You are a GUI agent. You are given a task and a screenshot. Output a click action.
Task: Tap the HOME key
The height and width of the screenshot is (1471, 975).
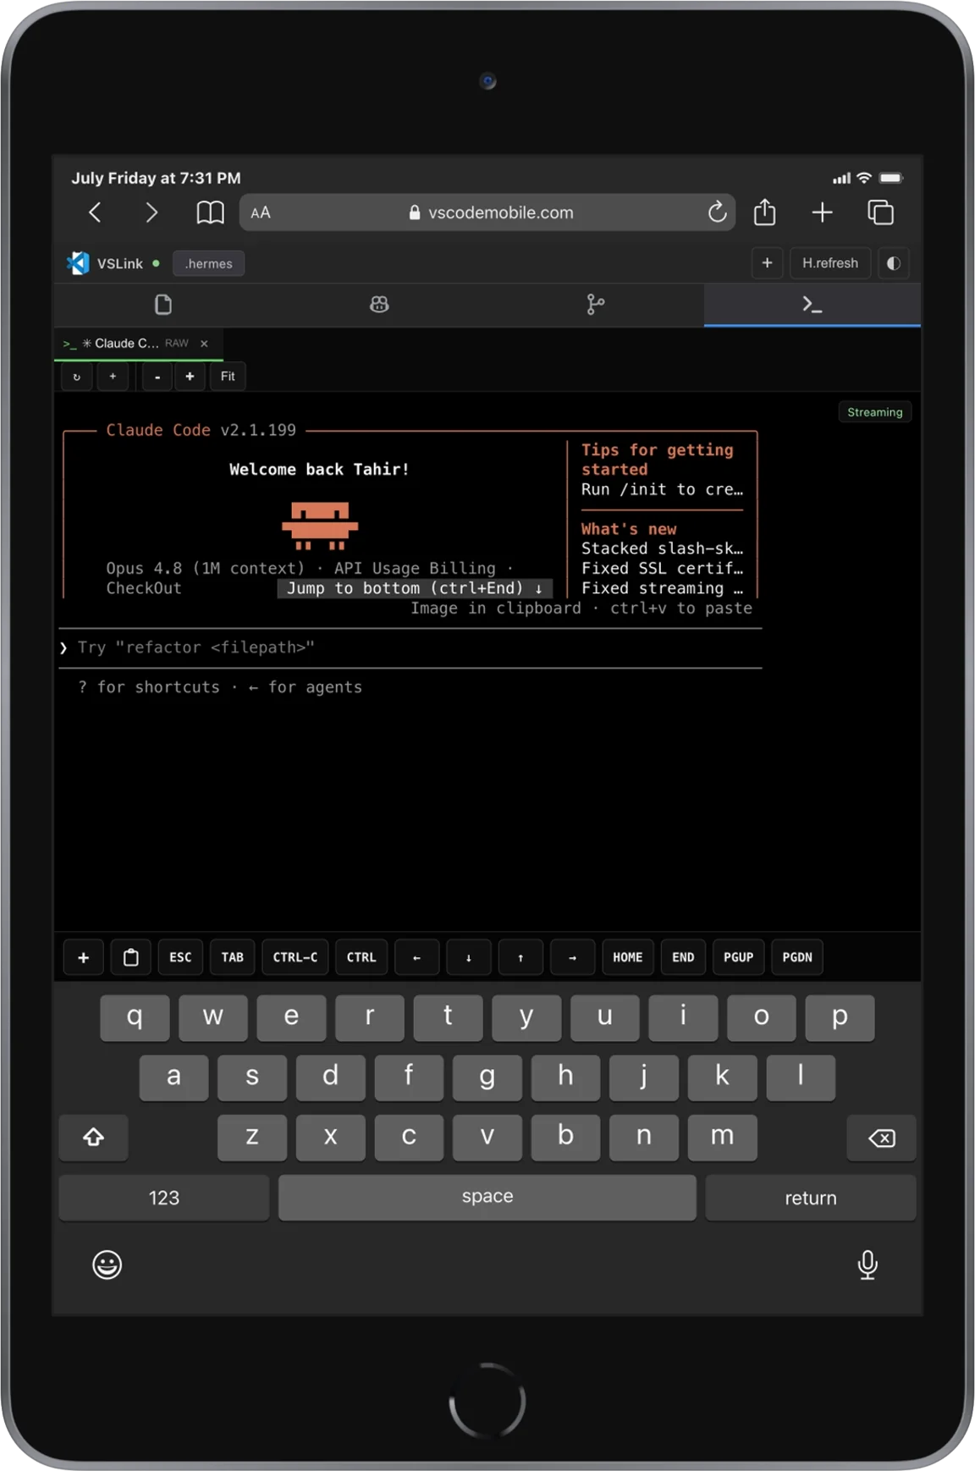click(627, 957)
